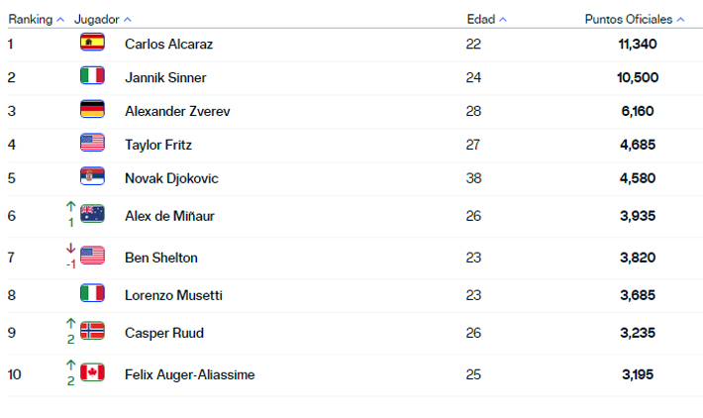Select Novak Djokovic's 4,580 points value

point(639,178)
